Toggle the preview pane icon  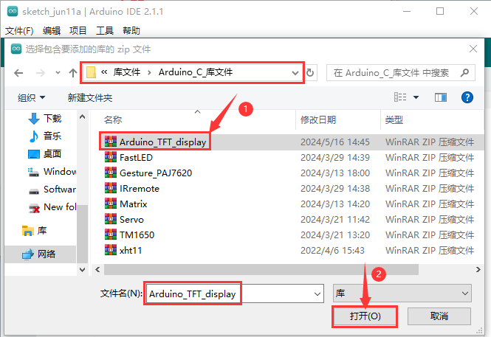pos(441,97)
